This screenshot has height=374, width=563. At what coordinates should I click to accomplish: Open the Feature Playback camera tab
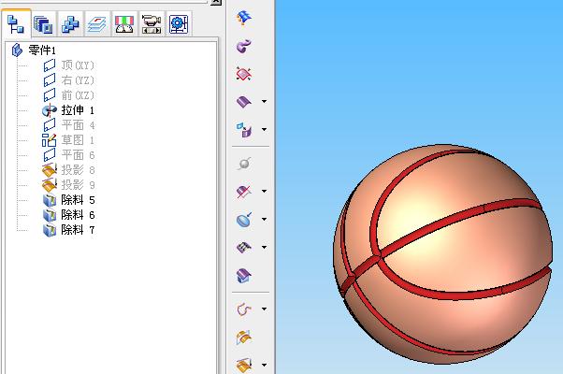point(152,24)
